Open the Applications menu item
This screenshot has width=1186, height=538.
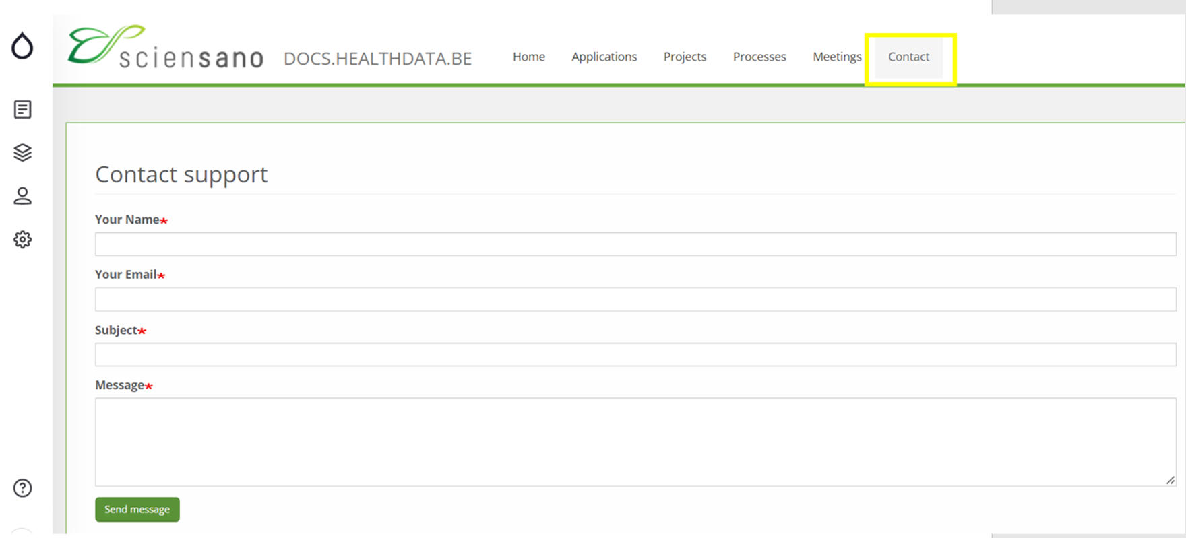point(604,57)
